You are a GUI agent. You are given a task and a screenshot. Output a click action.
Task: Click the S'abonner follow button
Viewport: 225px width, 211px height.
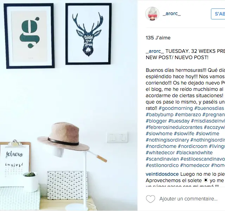(218, 14)
